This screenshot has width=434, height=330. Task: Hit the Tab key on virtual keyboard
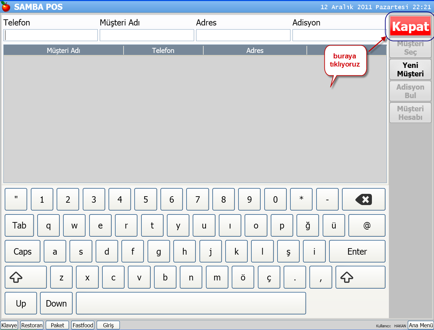pyautogui.click(x=19, y=225)
